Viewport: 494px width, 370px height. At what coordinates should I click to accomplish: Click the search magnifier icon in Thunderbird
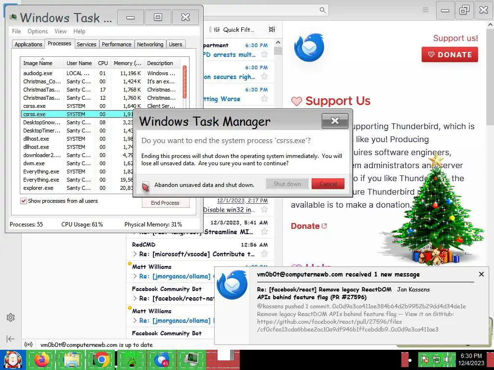[322, 10]
